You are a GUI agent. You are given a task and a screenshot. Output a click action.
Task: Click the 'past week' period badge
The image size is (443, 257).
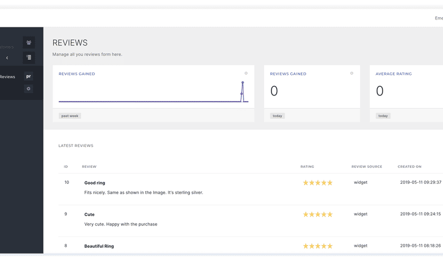click(70, 116)
